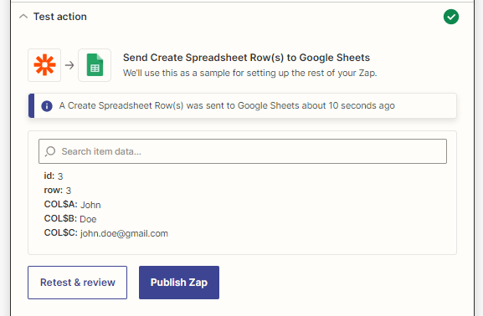
Task: Click the sample description text under heading
Action: (x=249, y=74)
